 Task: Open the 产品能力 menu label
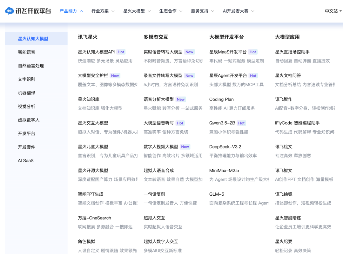(68, 11)
